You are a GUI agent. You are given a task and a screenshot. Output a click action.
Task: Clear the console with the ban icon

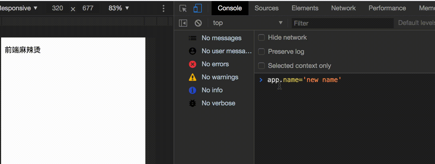coord(198,23)
